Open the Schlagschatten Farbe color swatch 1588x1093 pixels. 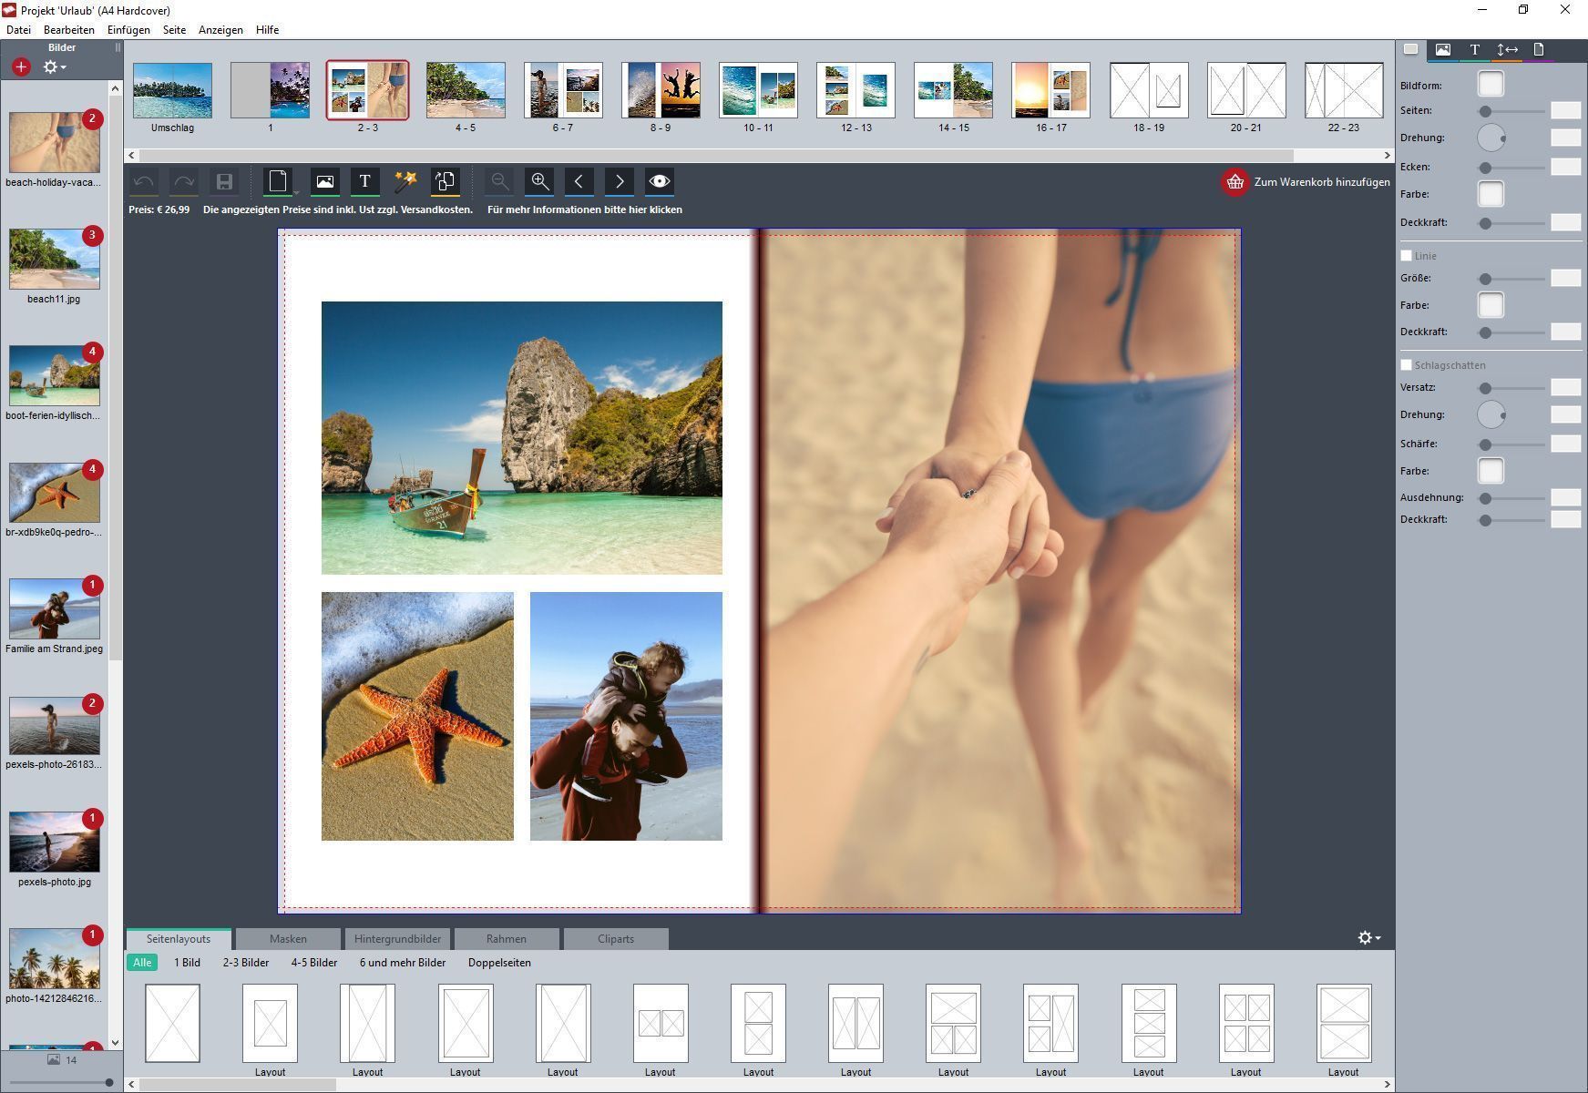pyautogui.click(x=1491, y=471)
